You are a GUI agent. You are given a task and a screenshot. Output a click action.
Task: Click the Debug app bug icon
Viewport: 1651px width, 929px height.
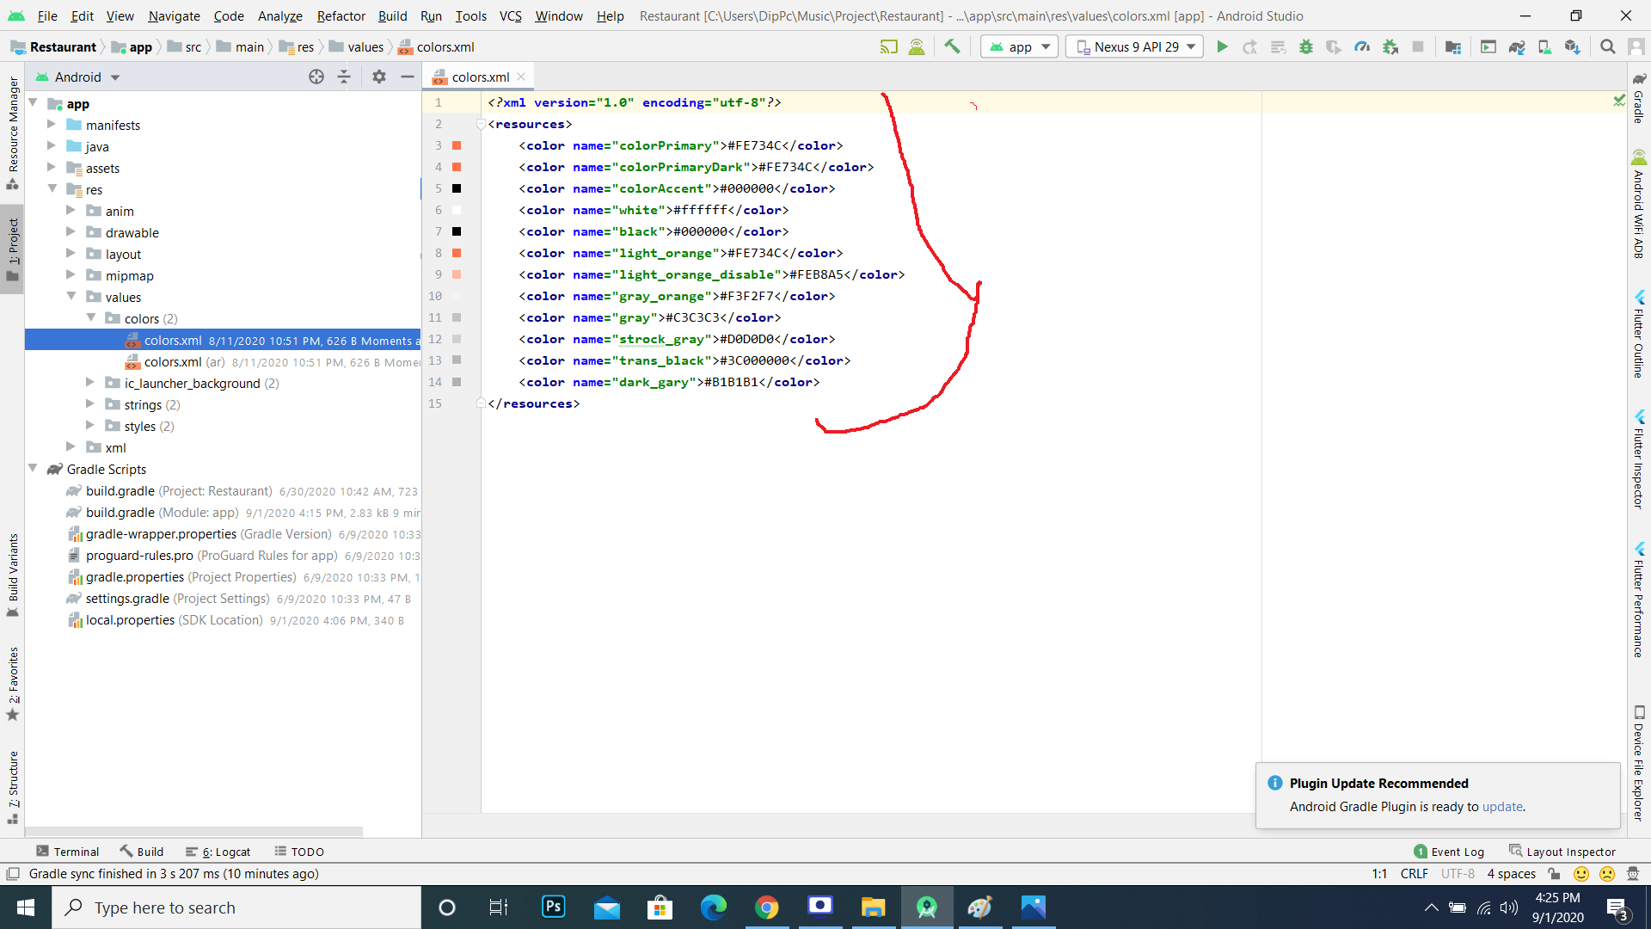click(x=1306, y=47)
